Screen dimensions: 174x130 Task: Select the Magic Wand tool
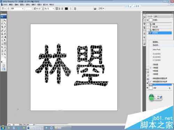tap(5, 24)
